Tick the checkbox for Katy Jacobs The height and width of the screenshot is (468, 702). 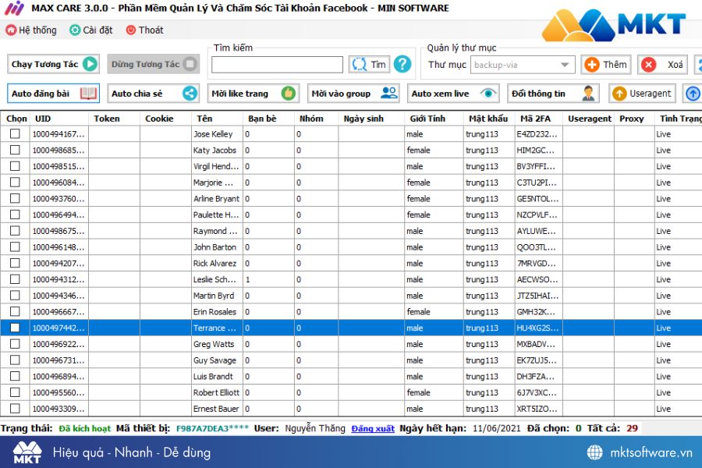coord(15,150)
